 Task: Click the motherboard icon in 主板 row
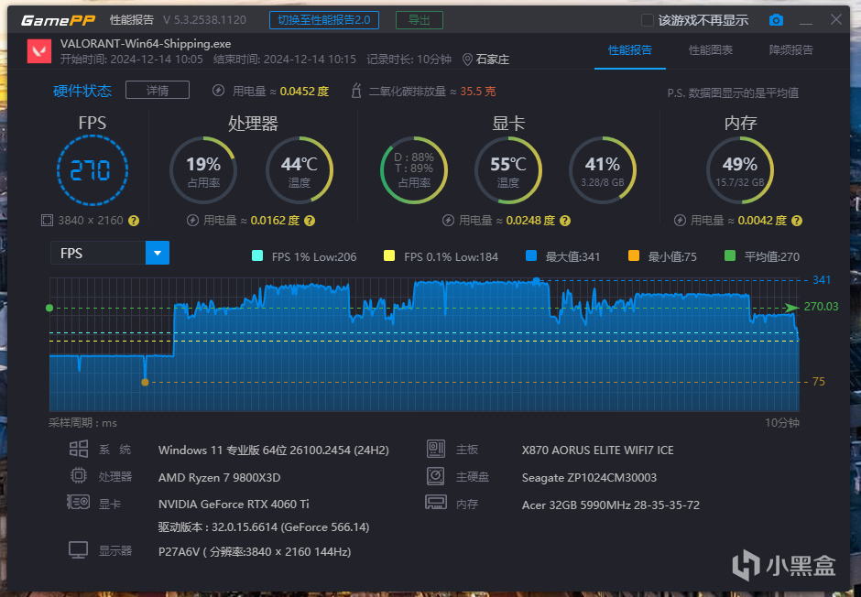pyautogui.click(x=435, y=449)
